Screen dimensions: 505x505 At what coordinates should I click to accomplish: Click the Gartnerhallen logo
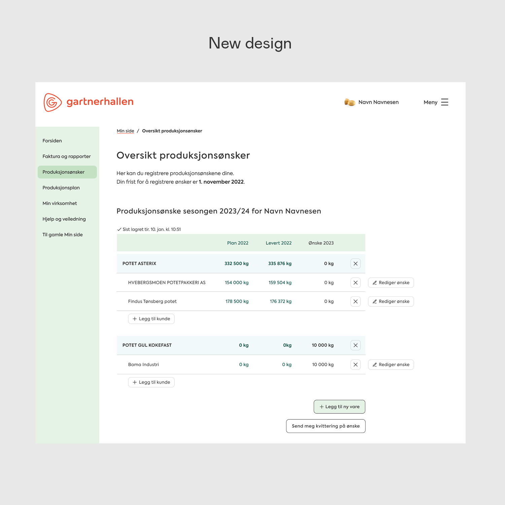coord(89,102)
